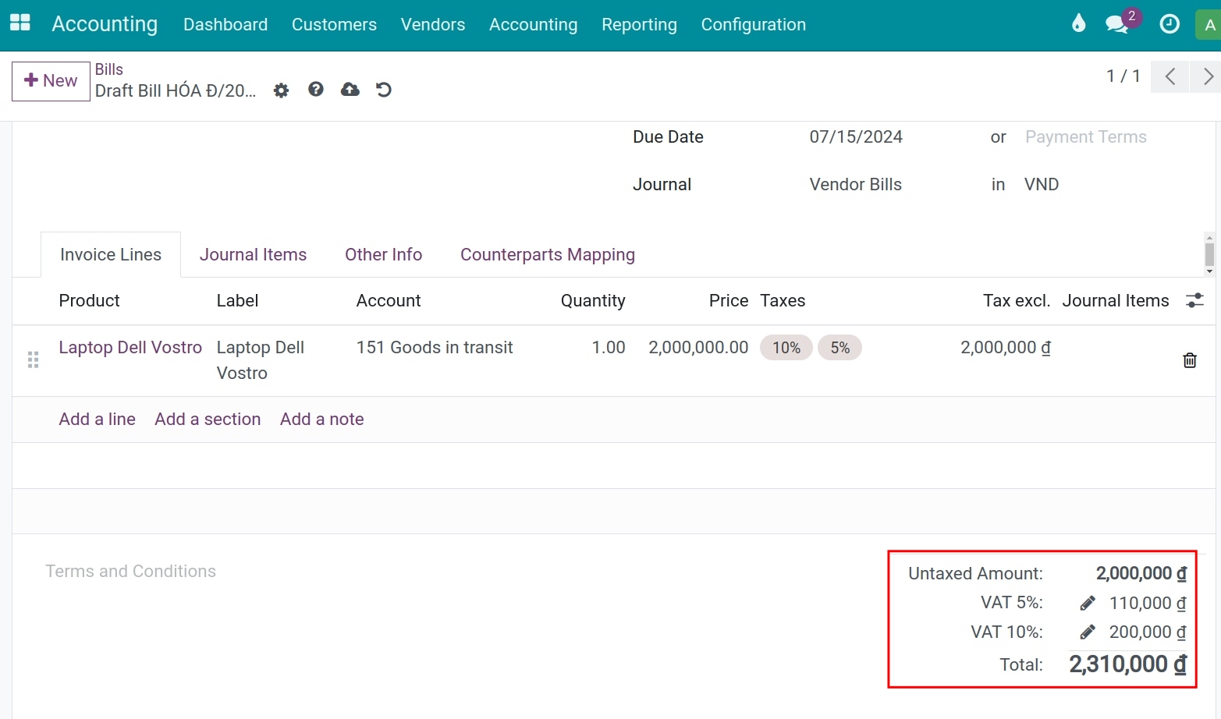
Task: Click the 1 / 1 pager counter
Action: pyautogui.click(x=1123, y=76)
